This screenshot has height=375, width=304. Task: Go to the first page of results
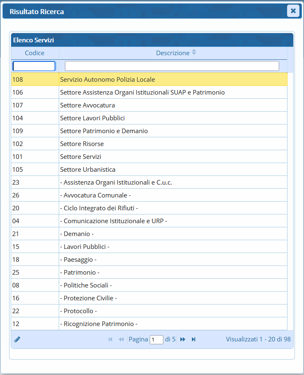tap(110, 339)
